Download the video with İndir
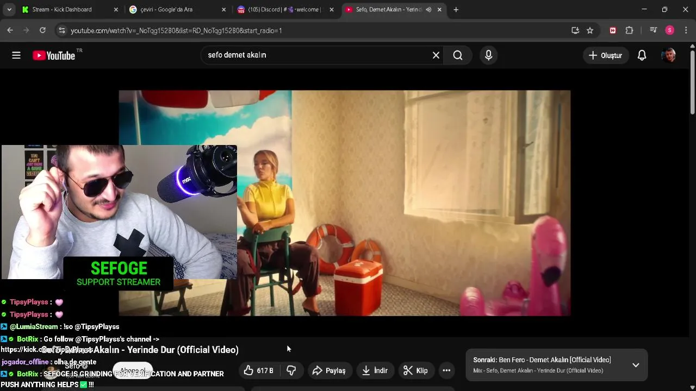The height and width of the screenshot is (391, 696). point(375,370)
